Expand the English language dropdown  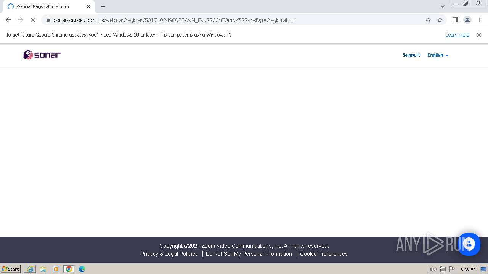pyautogui.click(x=438, y=55)
